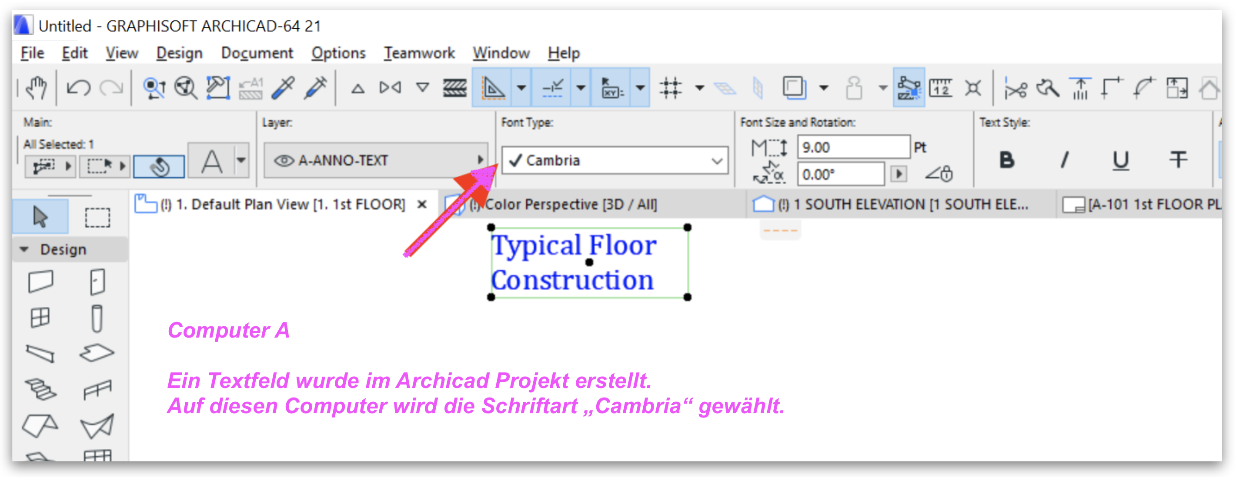The image size is (1236, 477).
Task: Open Snap Guides options dropdown arrow
Action: [x=581, y=88]
